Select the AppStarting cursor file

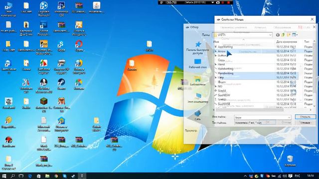225,47
